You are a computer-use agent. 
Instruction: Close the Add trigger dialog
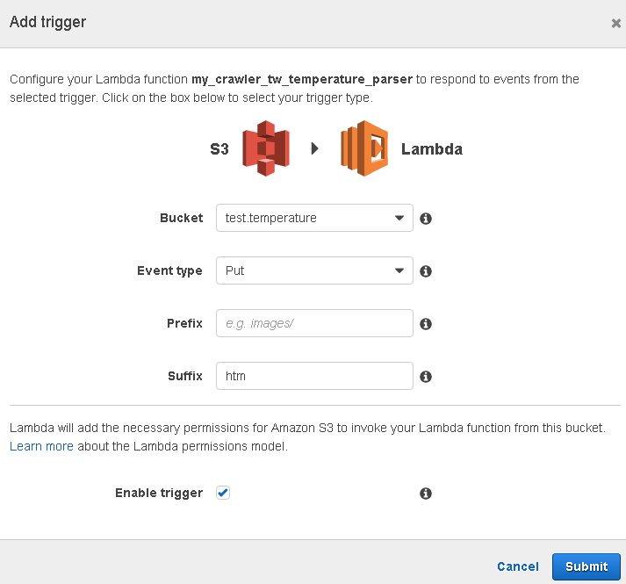click(616, 23)
